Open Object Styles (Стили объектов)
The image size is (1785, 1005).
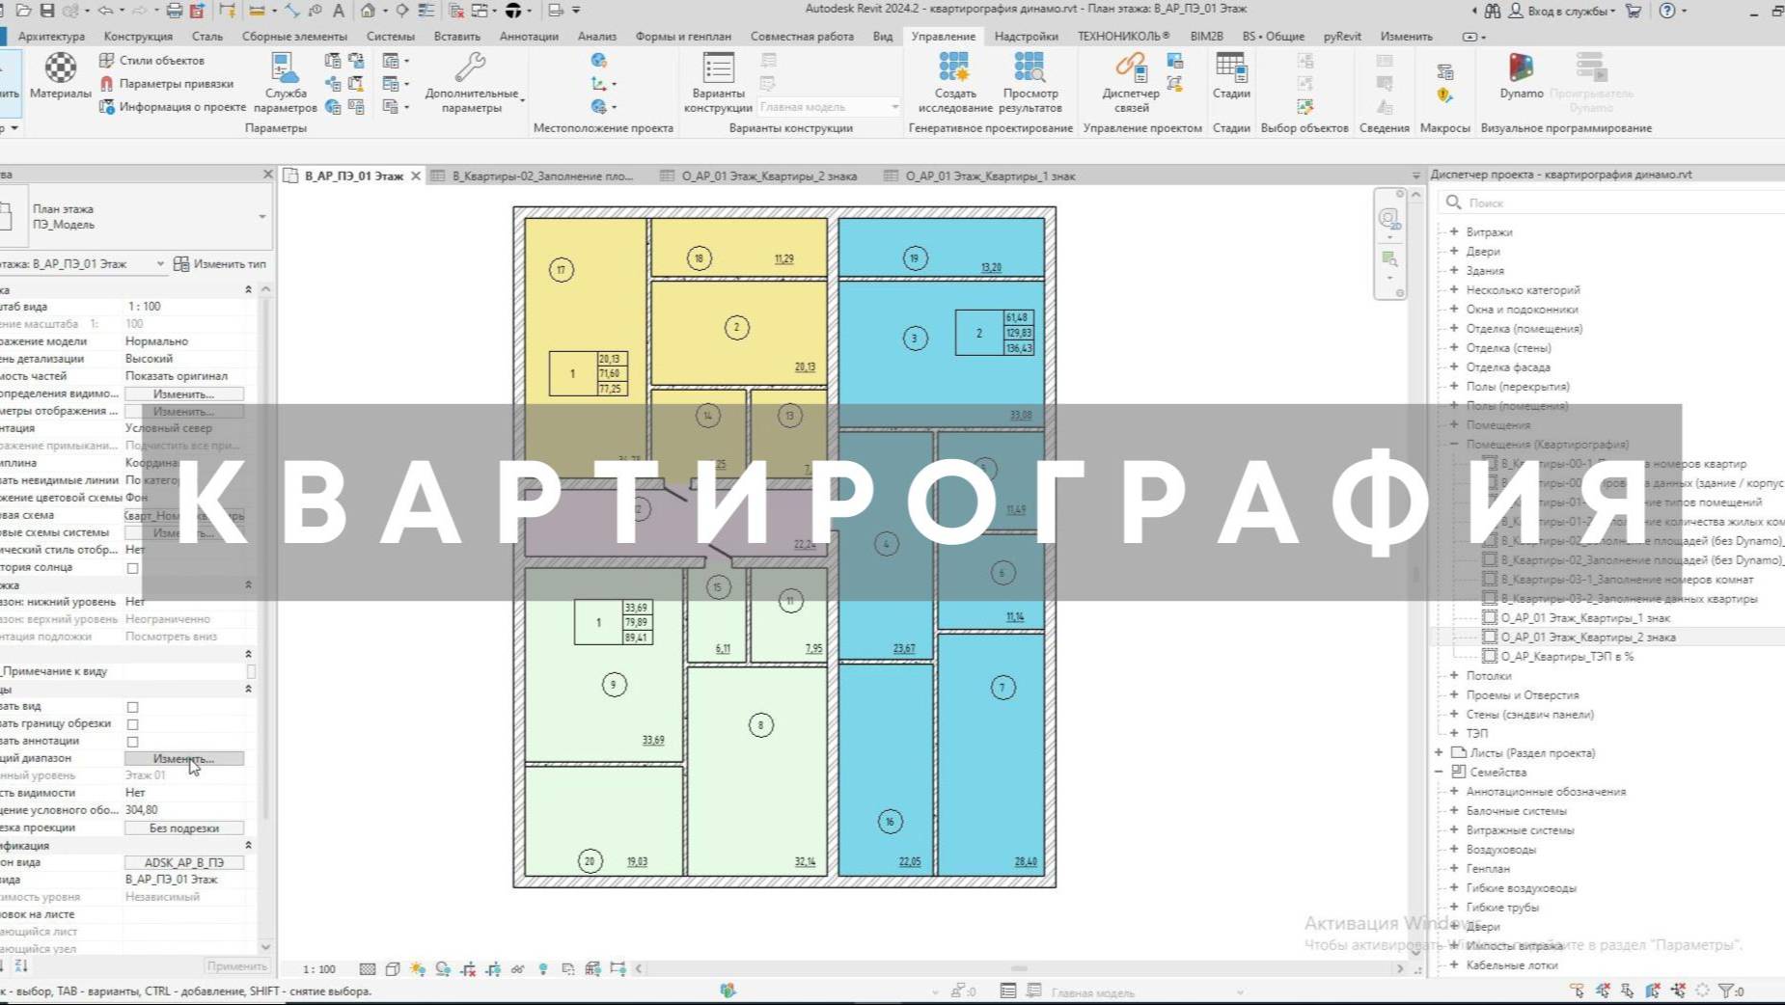pos(151,60)
